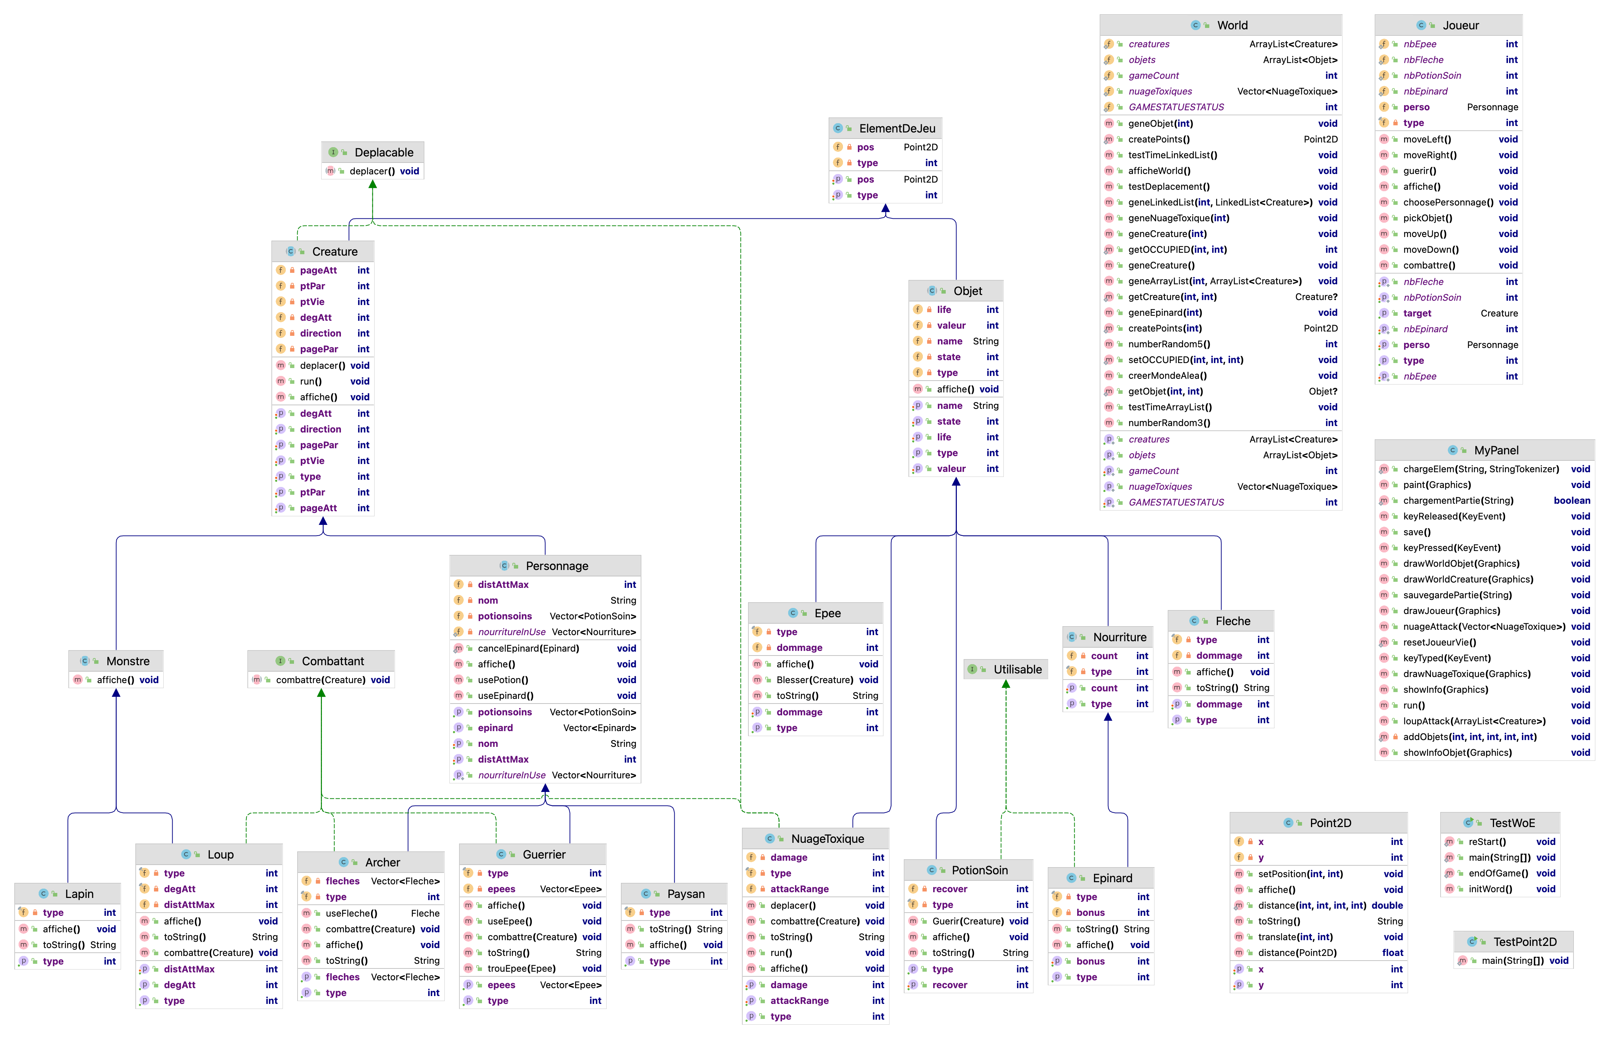Click the MyPanel class icon
Image resolution: width=1610 pixels, height=1039 pixels.
pos(1452,450)
